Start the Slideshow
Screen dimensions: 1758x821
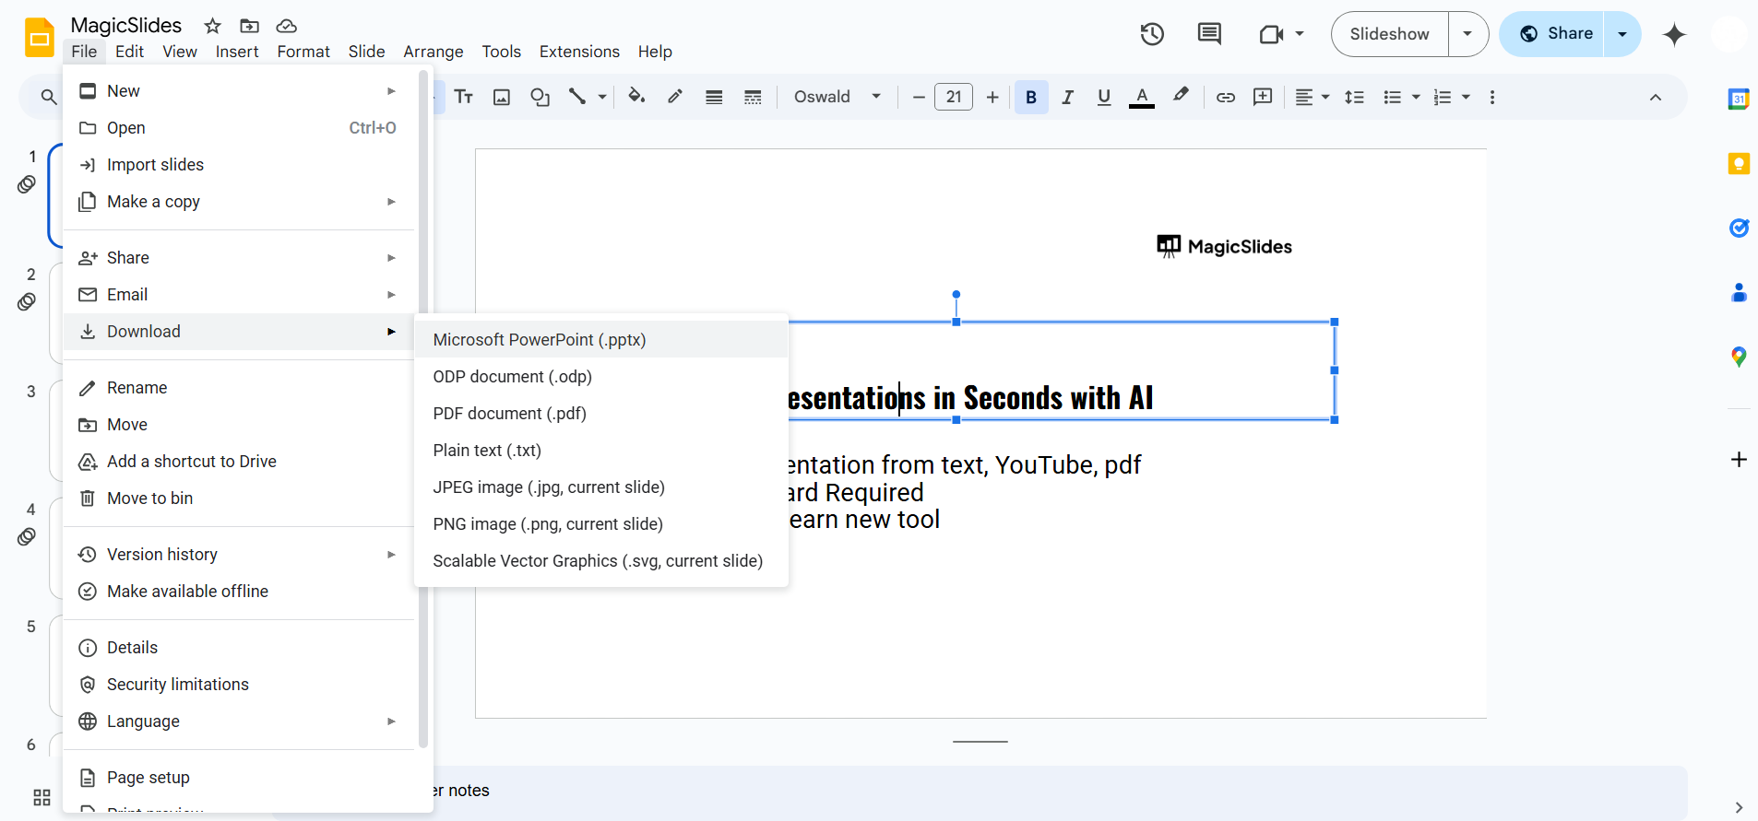pyautogui.click(x=1389, y=34)
